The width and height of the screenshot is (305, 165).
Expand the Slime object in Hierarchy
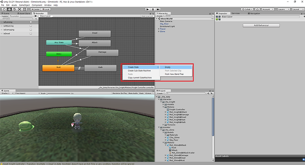(159, 31)
